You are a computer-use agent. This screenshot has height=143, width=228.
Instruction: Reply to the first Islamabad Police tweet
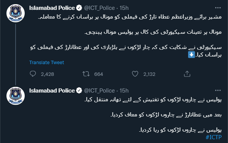click(x=33, y=74)
